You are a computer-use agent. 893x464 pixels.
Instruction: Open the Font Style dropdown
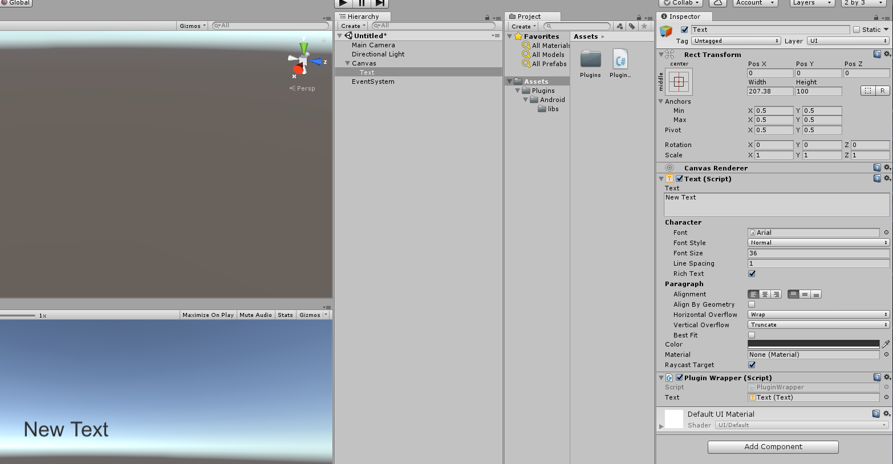pyautogui.click(x=818, y=242)
